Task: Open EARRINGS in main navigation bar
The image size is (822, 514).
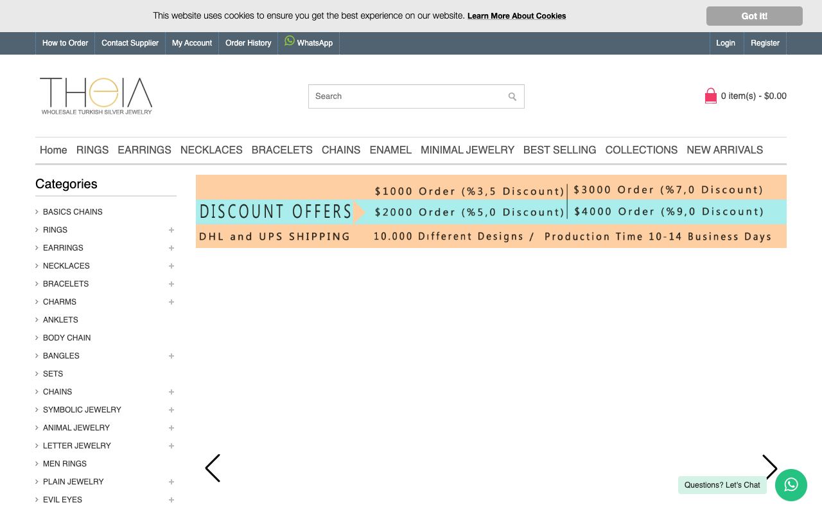Action: (x=144, y=150)
